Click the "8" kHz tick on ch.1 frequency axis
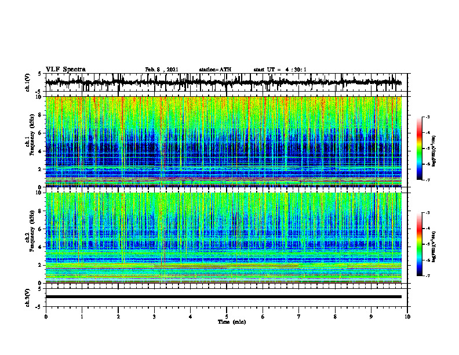The image size is (459, 355). 41,115
